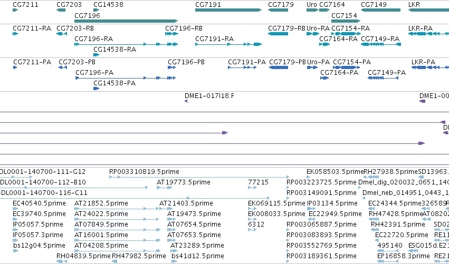
Task: Click the LKR-RA transcript label
Action: [x=421, y=28]
